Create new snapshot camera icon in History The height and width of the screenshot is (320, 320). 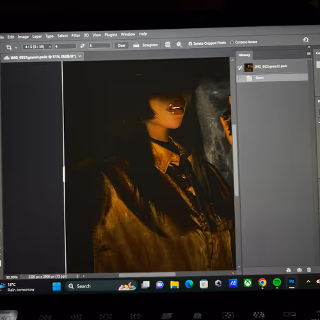tap(300, 270)
